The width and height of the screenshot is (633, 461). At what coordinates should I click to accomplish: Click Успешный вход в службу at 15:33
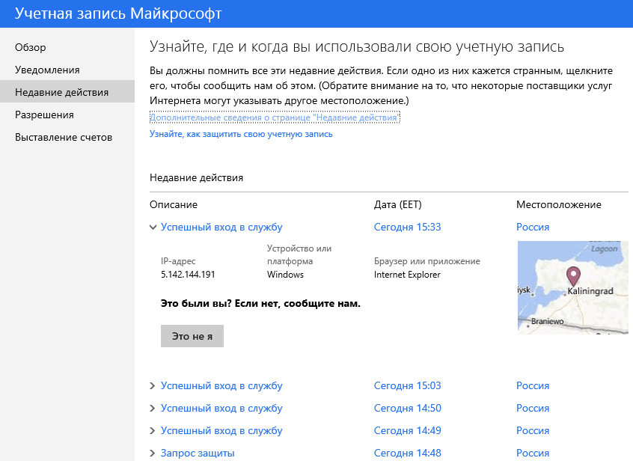[221, 228]
